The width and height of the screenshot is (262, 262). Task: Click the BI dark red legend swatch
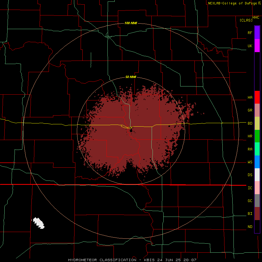coord(257,214)
